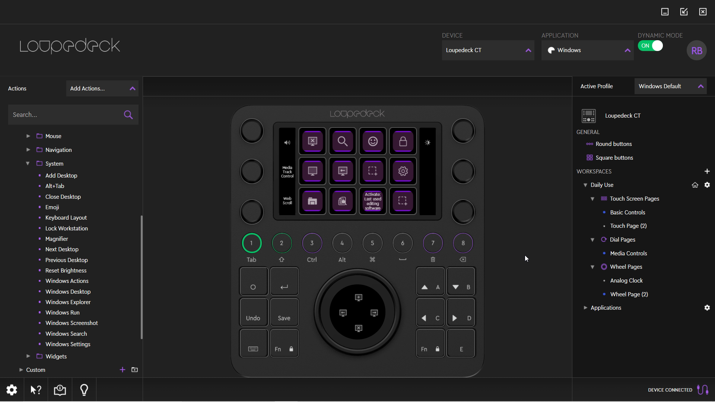Viewport: 715px width, 402px height.
Task: Collapse the System actions folder
Action: (28, 163)
